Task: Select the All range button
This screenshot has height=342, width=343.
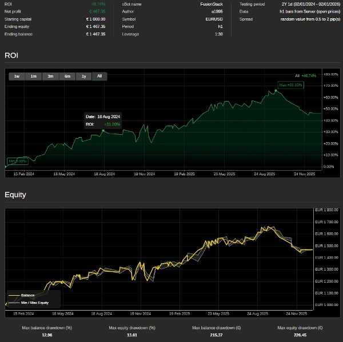Action: pos(99,76)
